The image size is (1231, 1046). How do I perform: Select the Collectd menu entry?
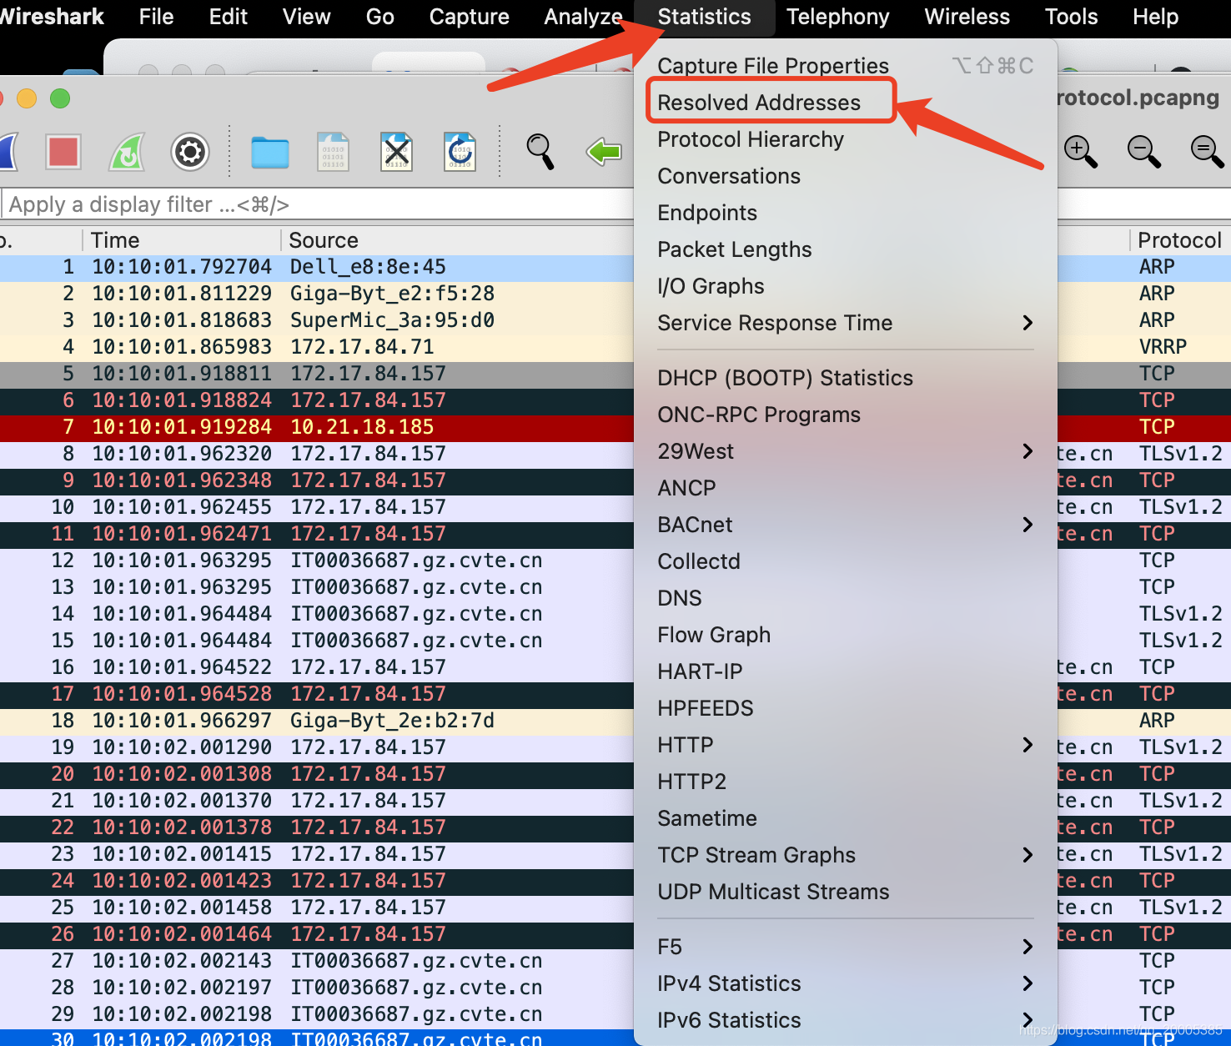846,561
